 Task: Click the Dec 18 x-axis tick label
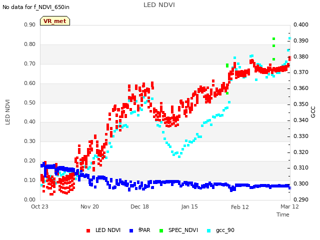tap(139, 206)
